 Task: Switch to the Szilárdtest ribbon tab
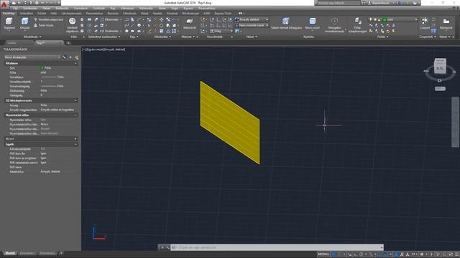tap(27, 14)
